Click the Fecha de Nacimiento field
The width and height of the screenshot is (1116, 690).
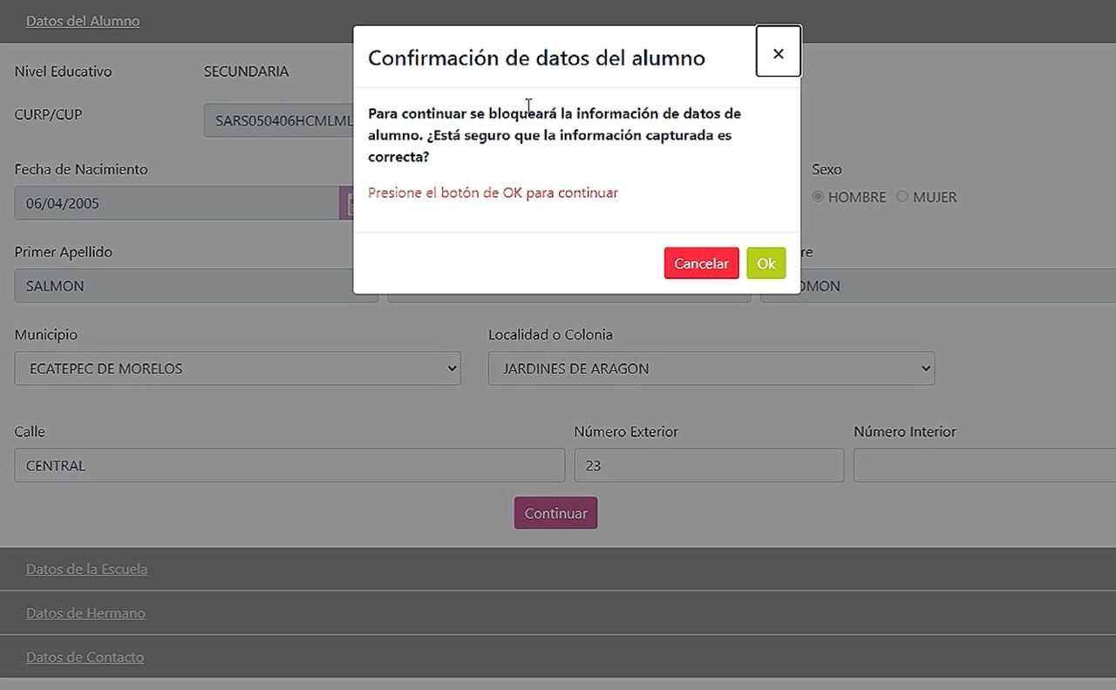[174, 203]
